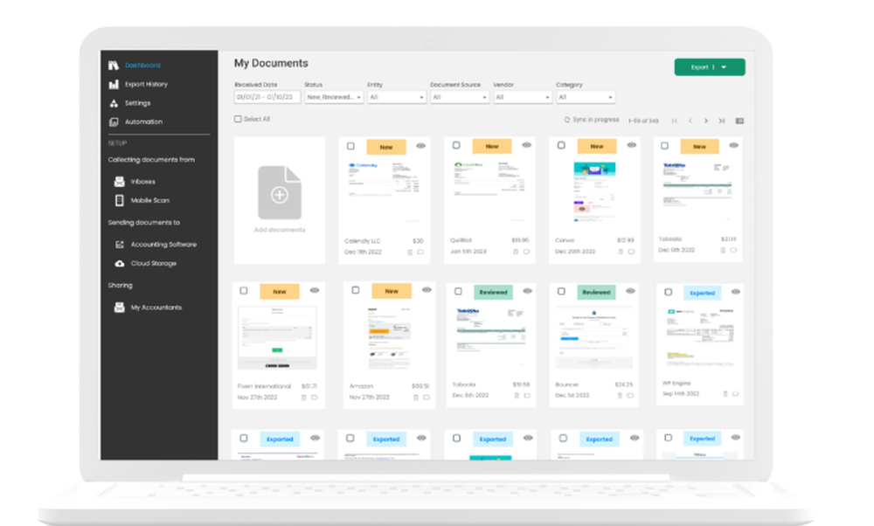Screen dimensions: 874x526
Task: Go to the first page of documents
Action: point(675,121)
